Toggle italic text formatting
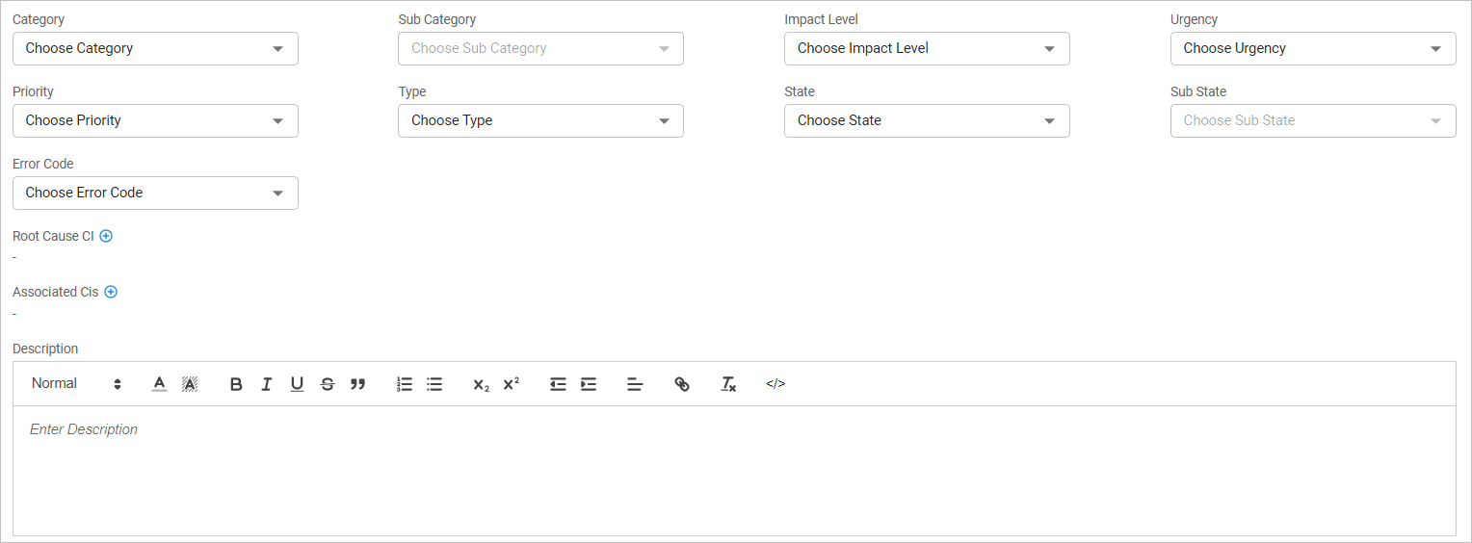Viewport: 1472px width, 543px height. click(267, 384)
